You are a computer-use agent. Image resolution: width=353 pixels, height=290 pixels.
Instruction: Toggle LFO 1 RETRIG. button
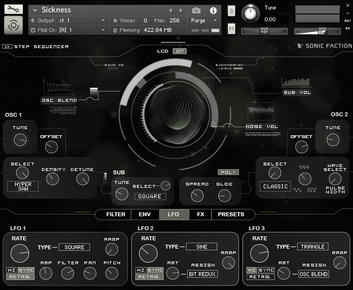(20, 277)
